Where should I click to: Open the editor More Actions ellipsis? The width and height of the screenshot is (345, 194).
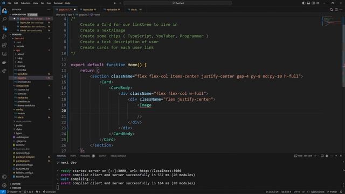pos(341,10)
